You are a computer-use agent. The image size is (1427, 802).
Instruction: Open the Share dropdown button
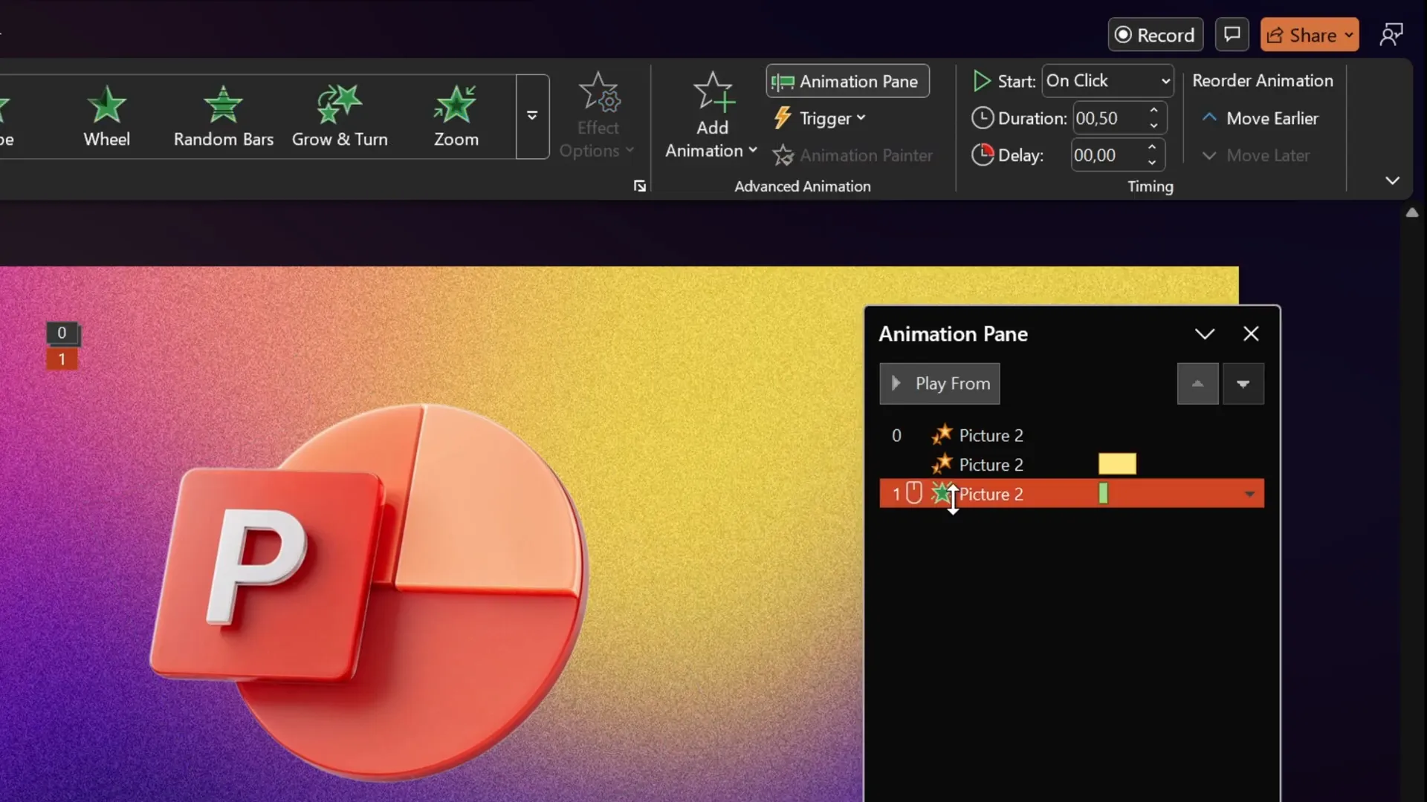coord(1309,35)
